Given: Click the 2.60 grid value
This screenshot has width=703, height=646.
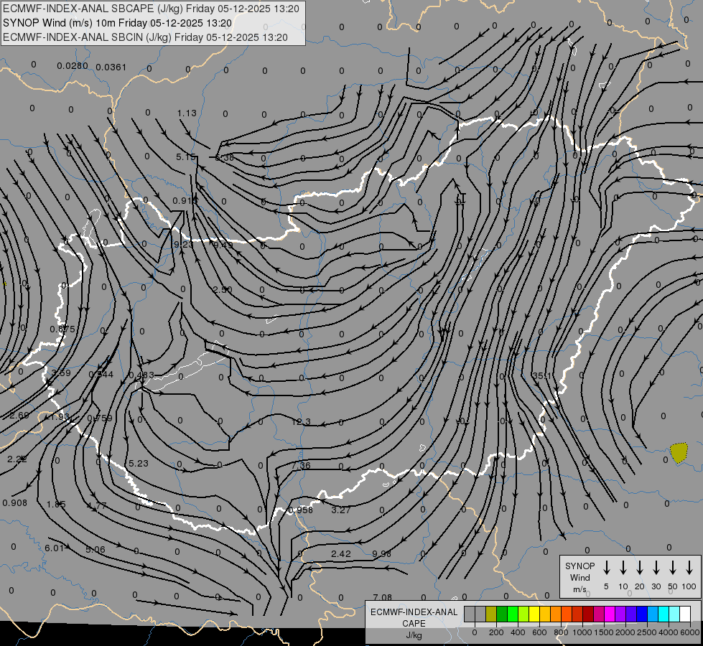Looking at the screenshot, I should (19, 416).
